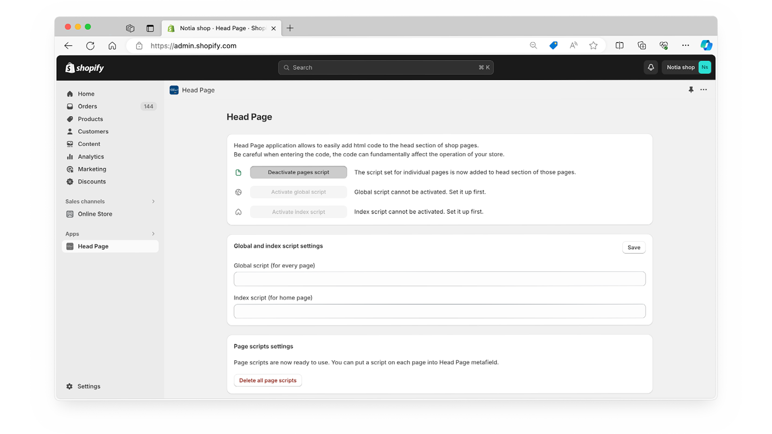Click the Index script input field
Image resolution: width=772 pixels, height=434 pixels.
click(x=439, y=311)
